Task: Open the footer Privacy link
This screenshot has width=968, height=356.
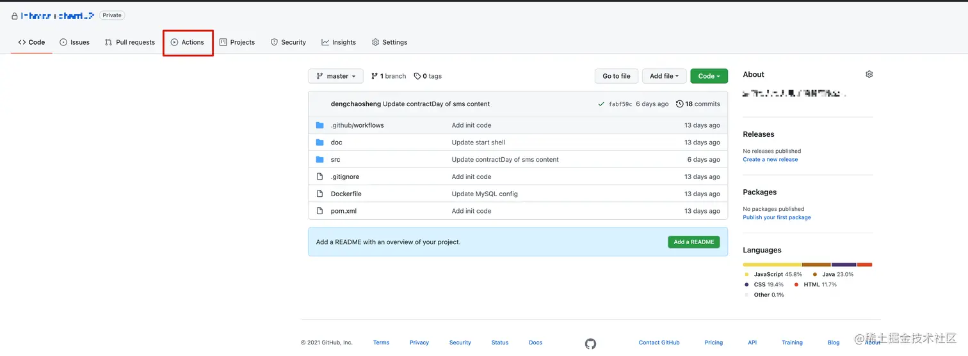Action: point(419,343)
